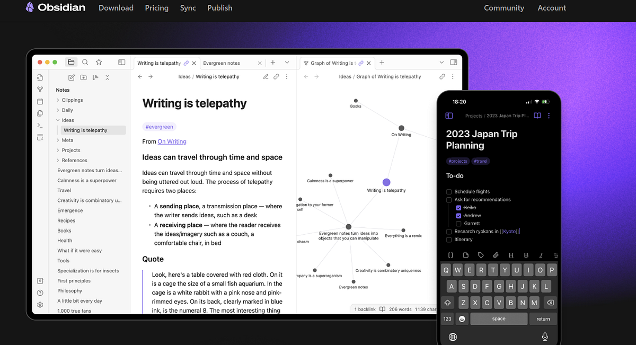Open the Community menu item
The width and height of the screenshot is (636, 345).
(x=503, y=8)
